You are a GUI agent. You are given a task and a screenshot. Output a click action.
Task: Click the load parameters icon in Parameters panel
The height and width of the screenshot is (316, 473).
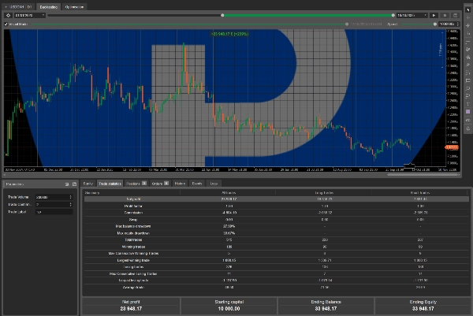pyautogui.click(x=66, y=184)
